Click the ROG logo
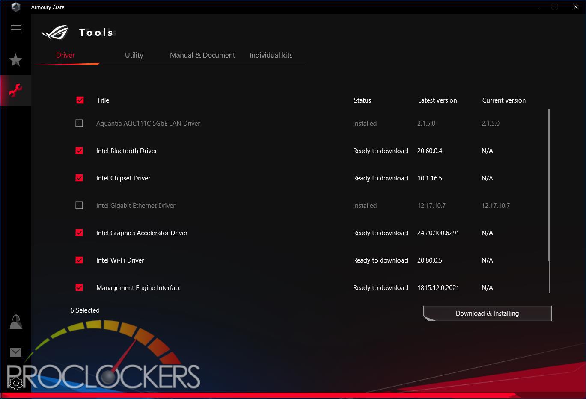Screen dimensions: 586x399 pyautogui.click(x=55, y=33)
